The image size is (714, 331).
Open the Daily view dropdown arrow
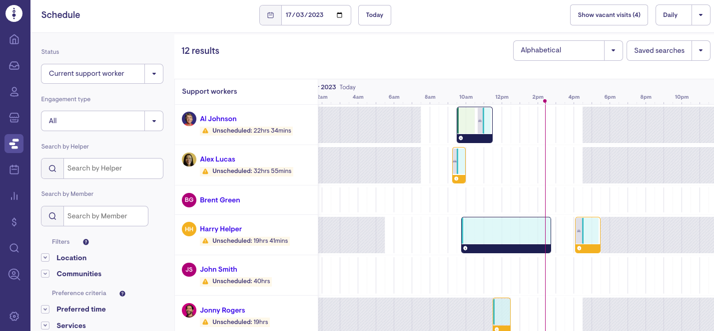pos(701,15)
